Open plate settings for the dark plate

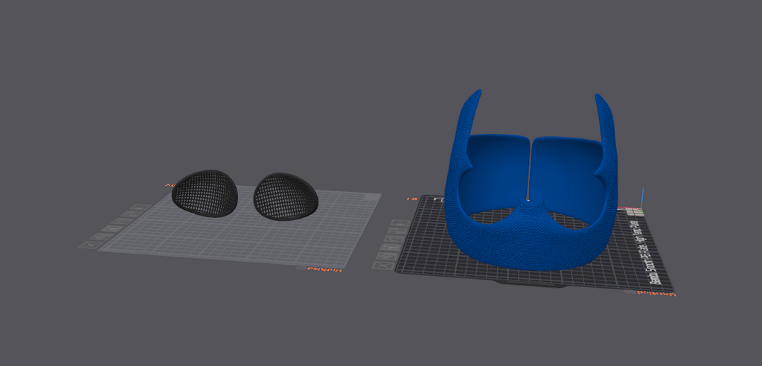[397, 231]
